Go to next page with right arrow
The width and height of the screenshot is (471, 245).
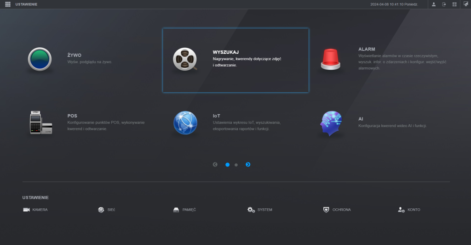[x=248, y=164]
